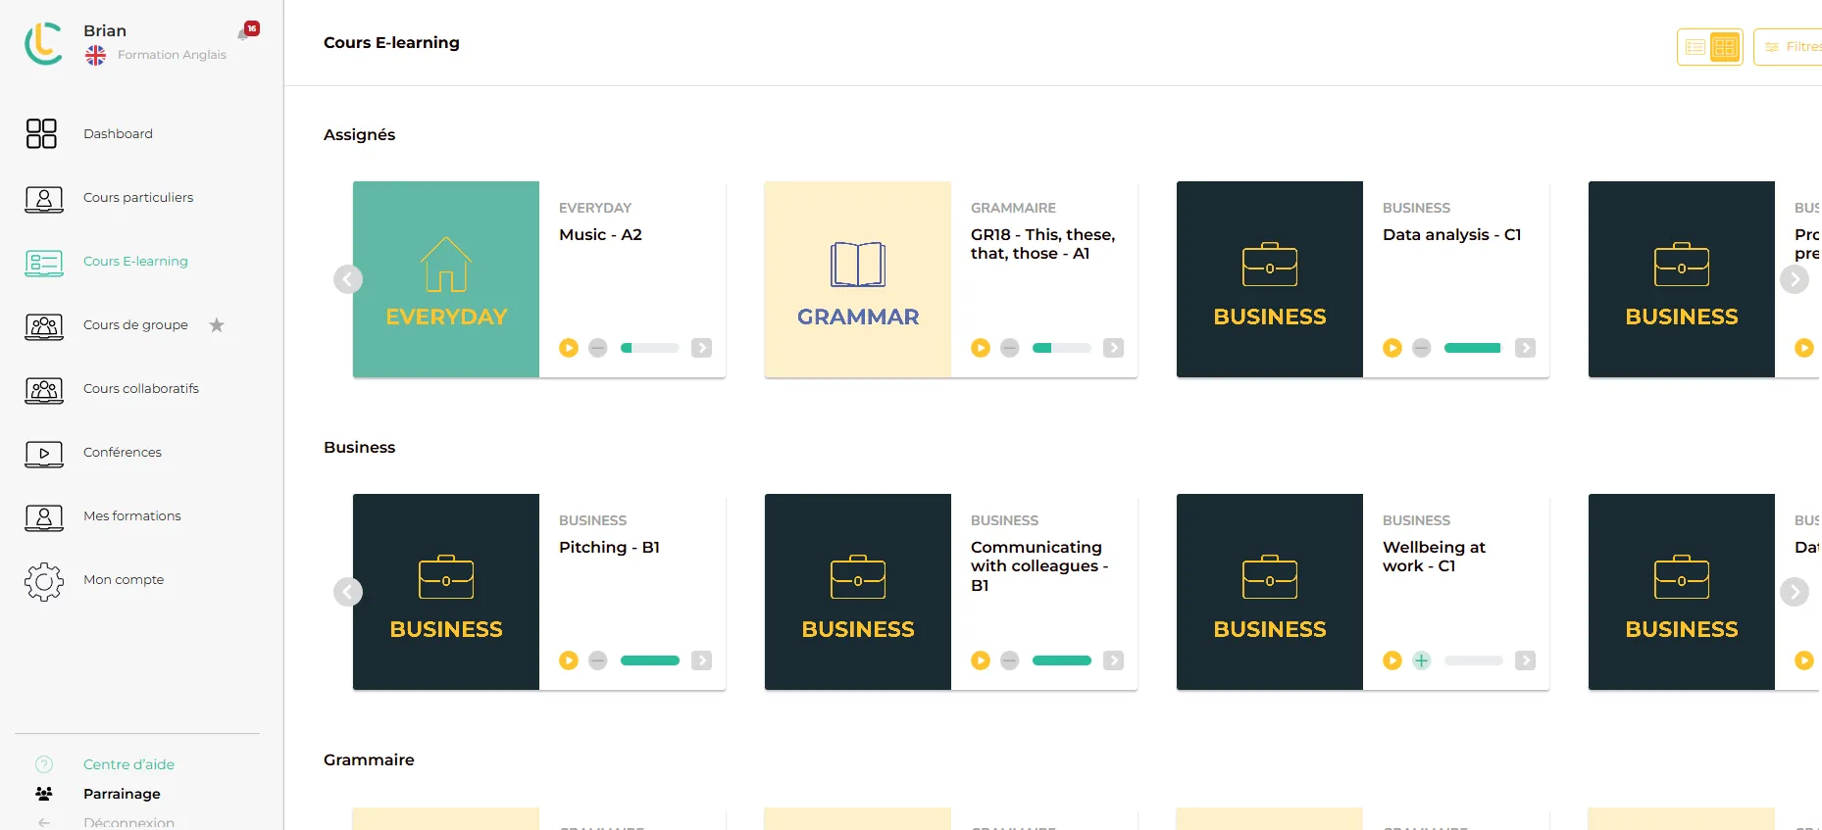Open Communicating with colleagues details arrow
Image resolution: width=1822 pixels, height=830 pixels.
[1113, 660]
